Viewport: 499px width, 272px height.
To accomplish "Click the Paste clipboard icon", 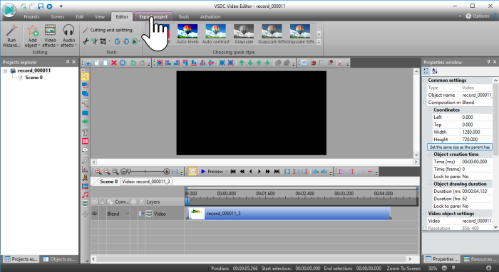I will 106,63.
